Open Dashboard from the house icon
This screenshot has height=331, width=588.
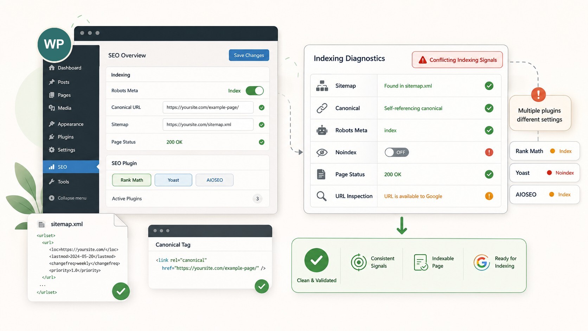click(x=52, y=68)
